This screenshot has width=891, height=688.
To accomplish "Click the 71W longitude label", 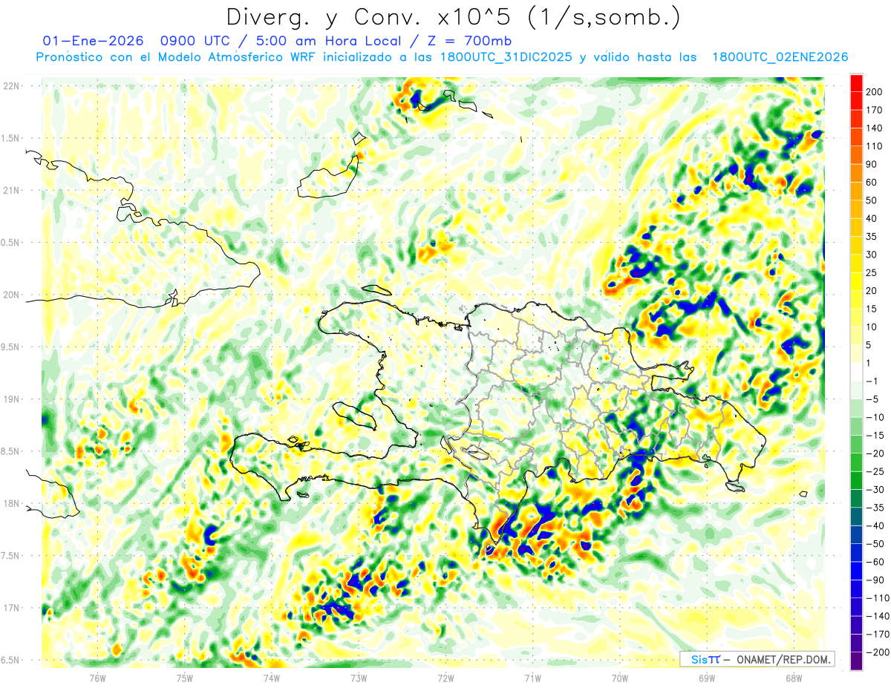I will 532,678.
